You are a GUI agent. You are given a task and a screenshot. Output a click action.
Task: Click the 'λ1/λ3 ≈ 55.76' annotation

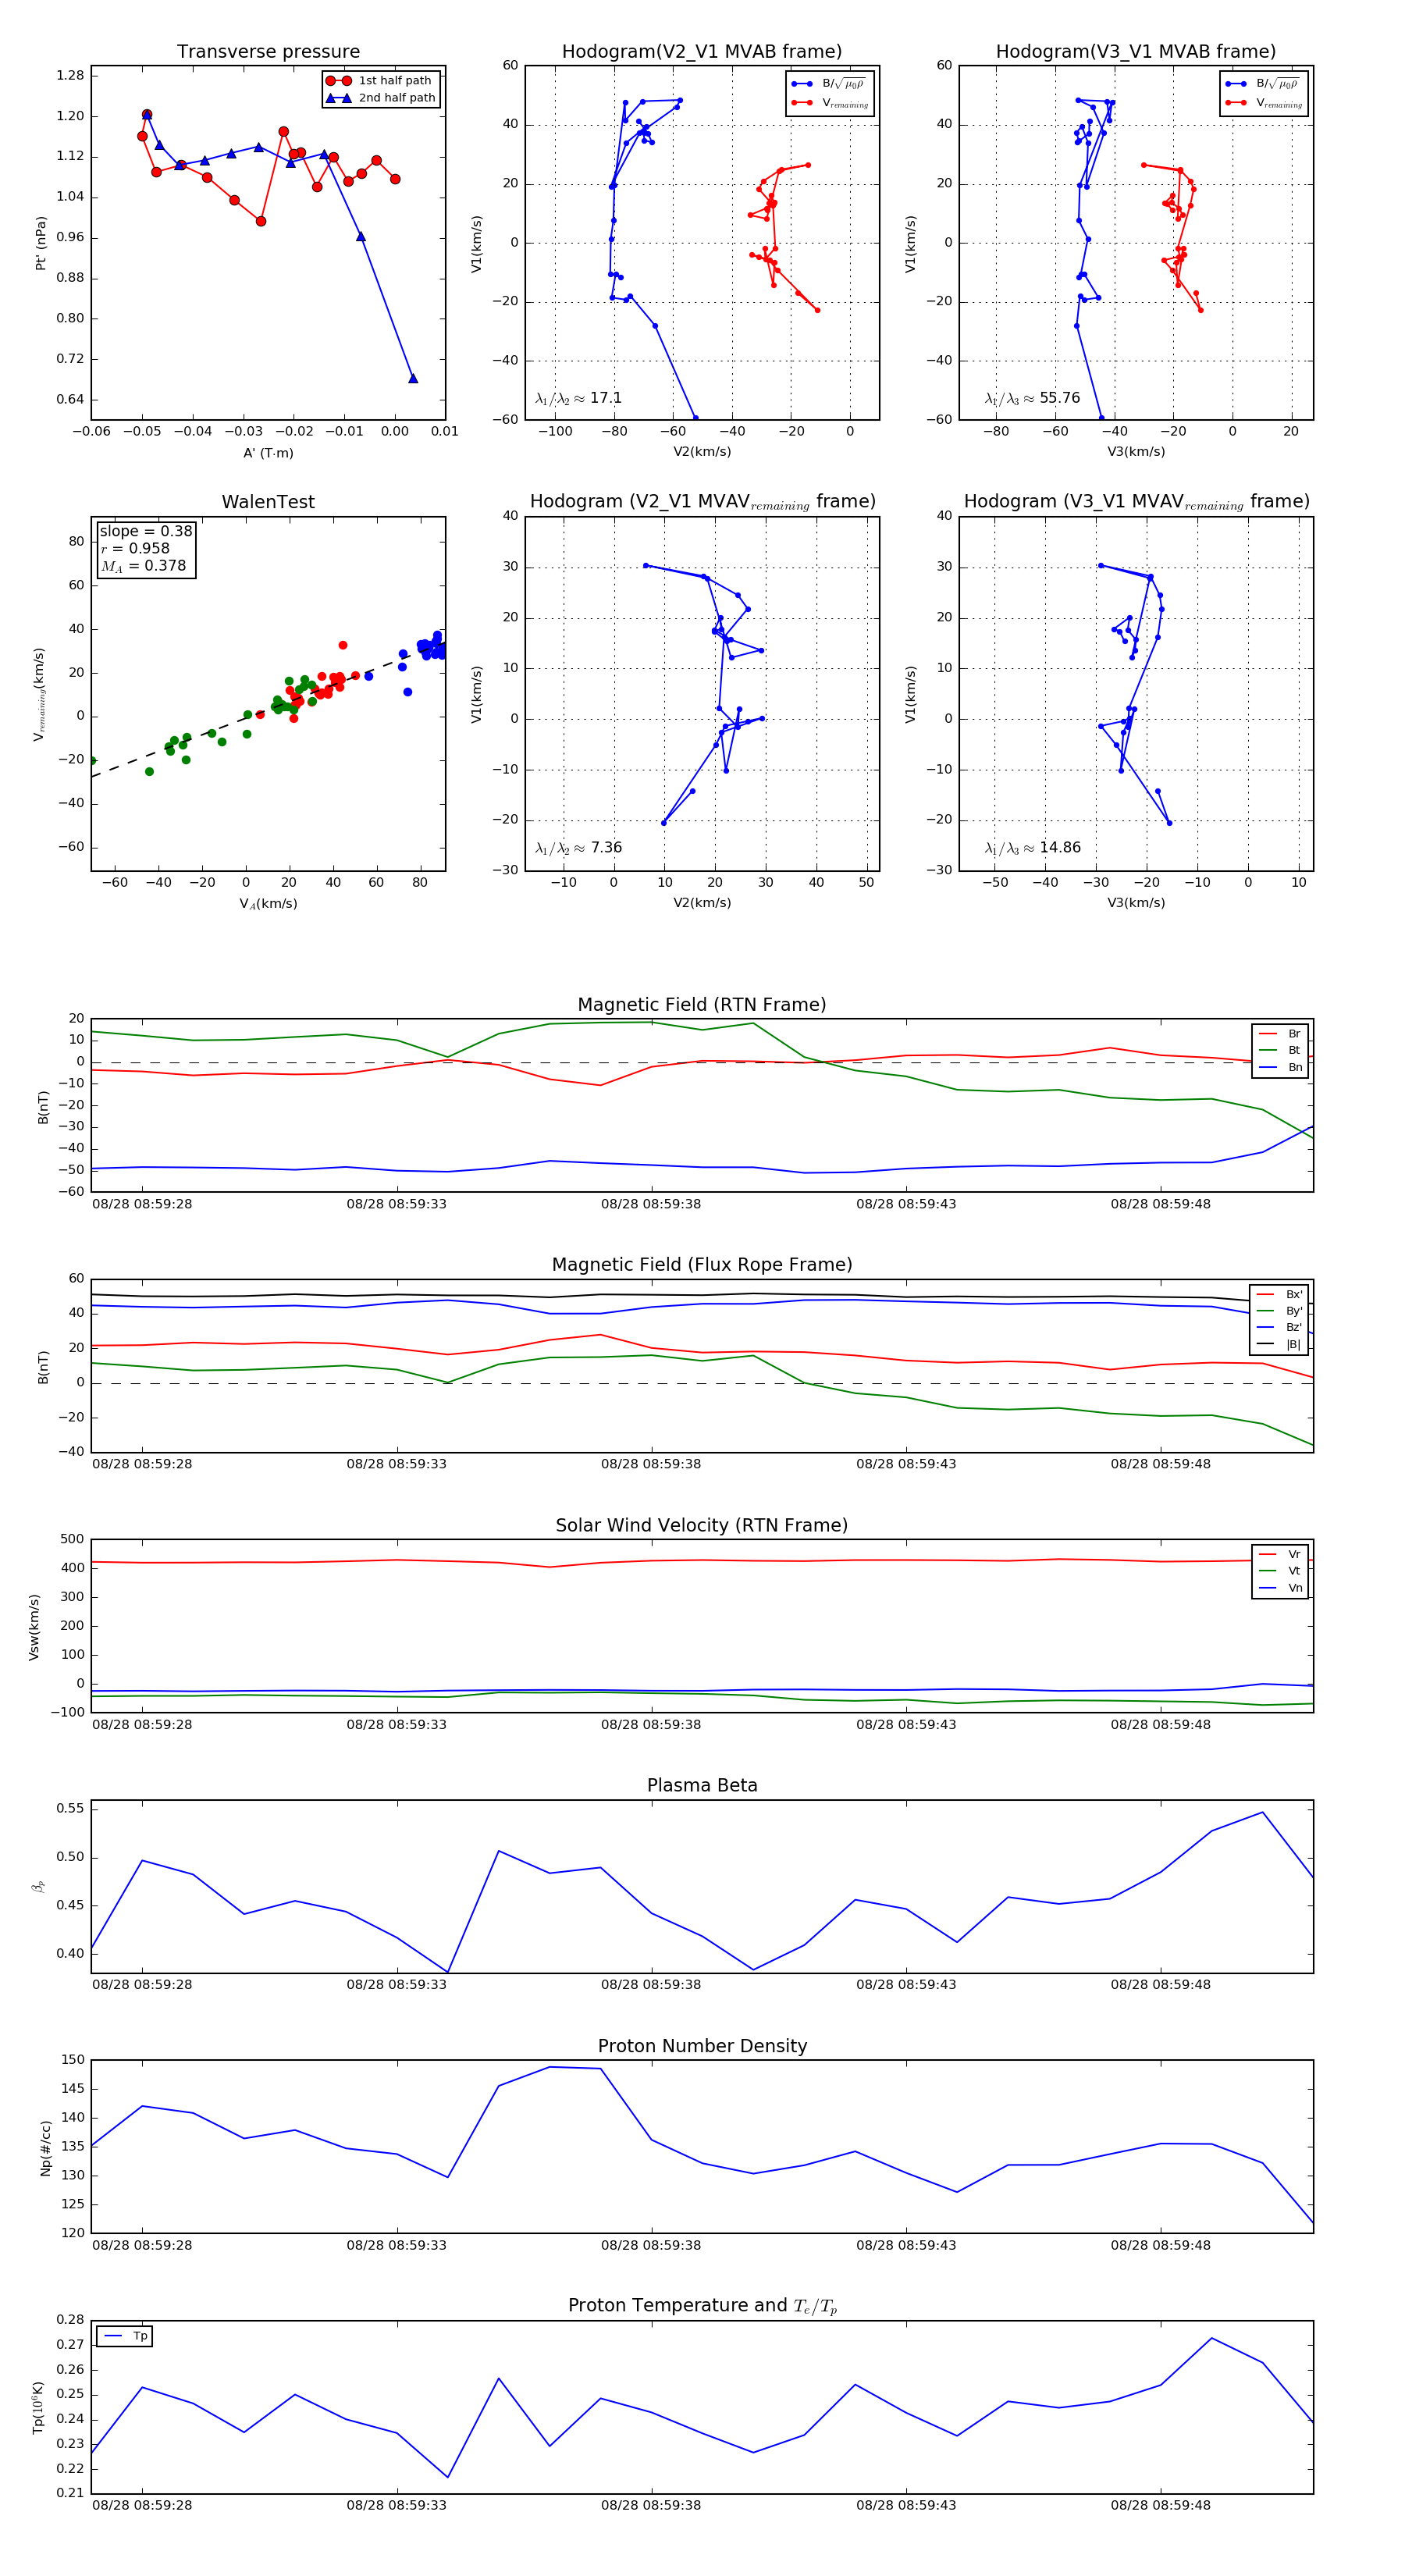[x=1033, y=398]
